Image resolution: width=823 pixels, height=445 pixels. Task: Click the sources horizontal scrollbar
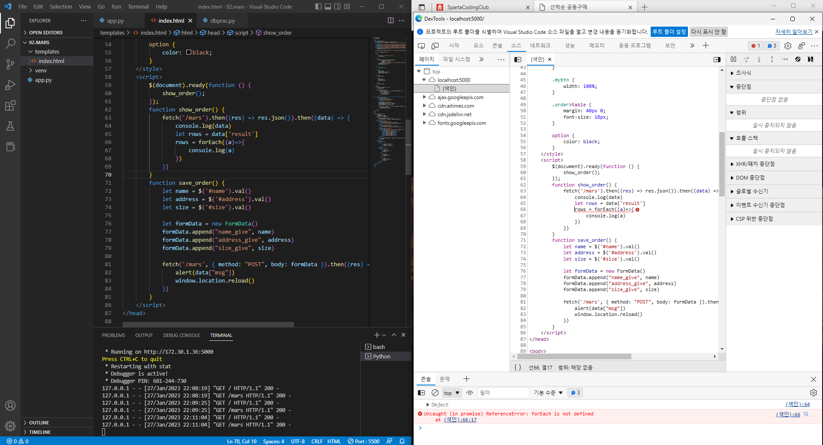pyautogui.click(x=574, y=357)
